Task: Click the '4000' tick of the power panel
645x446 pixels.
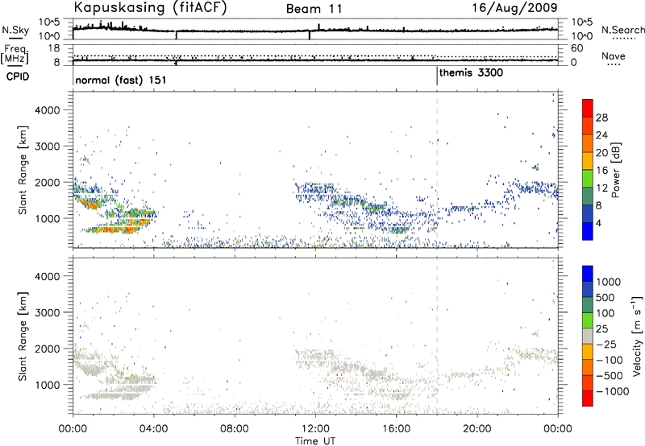Action: [x=48, y=110]
